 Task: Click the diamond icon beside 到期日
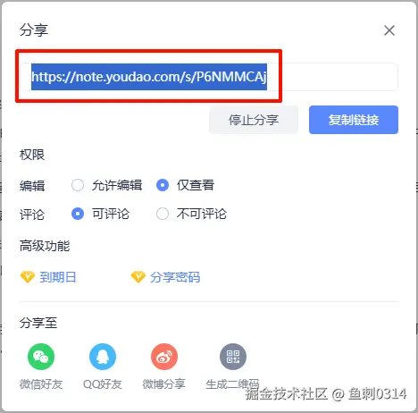pyautogui.click(x=28, y=277)
